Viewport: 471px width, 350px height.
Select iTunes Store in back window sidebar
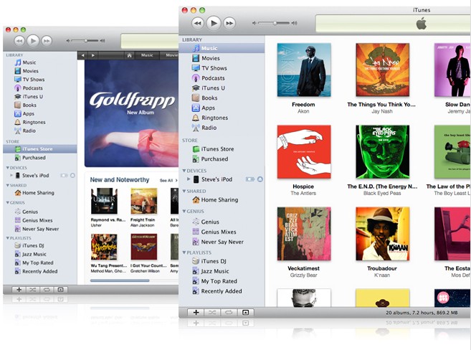click(x=40, y=148)
